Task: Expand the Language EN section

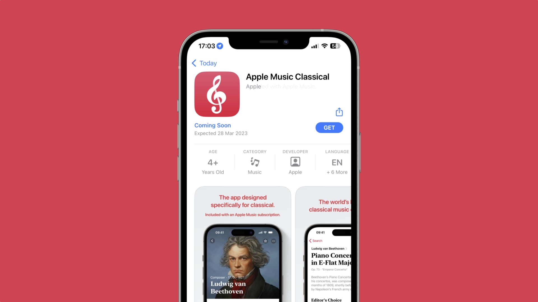Action: pyautogui.click(x=336, y=162)
